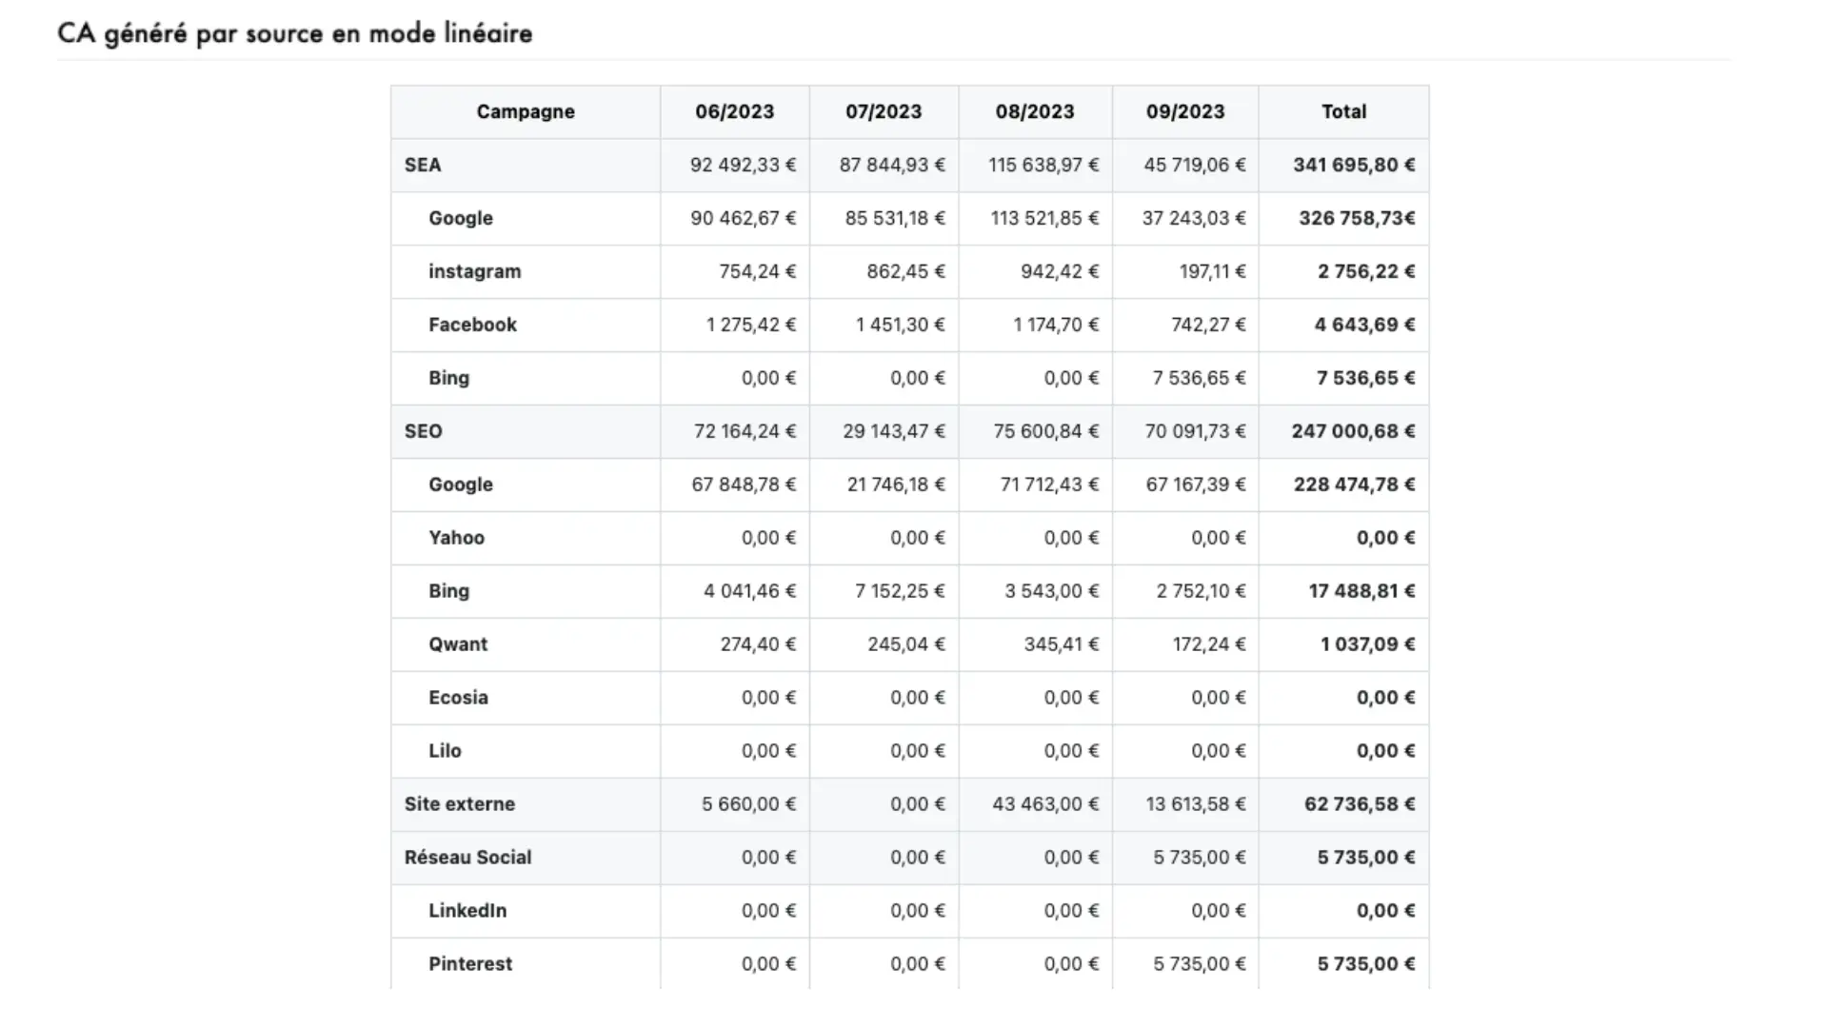Viewport: 1828px width, 1028px height.
Task: Click the value 43 463,00 €
Action: pos(1045,804)
